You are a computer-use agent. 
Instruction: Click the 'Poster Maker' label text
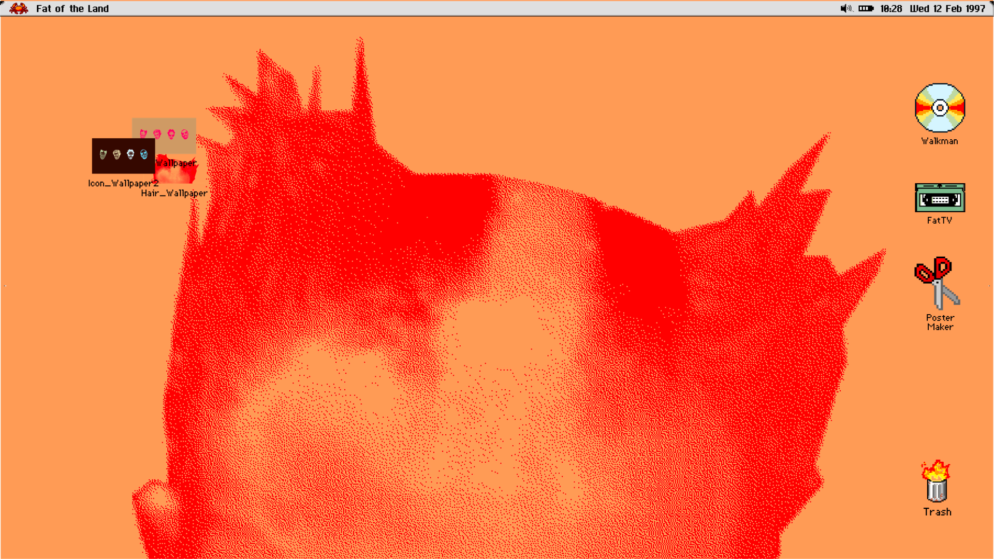click(940, 322)
